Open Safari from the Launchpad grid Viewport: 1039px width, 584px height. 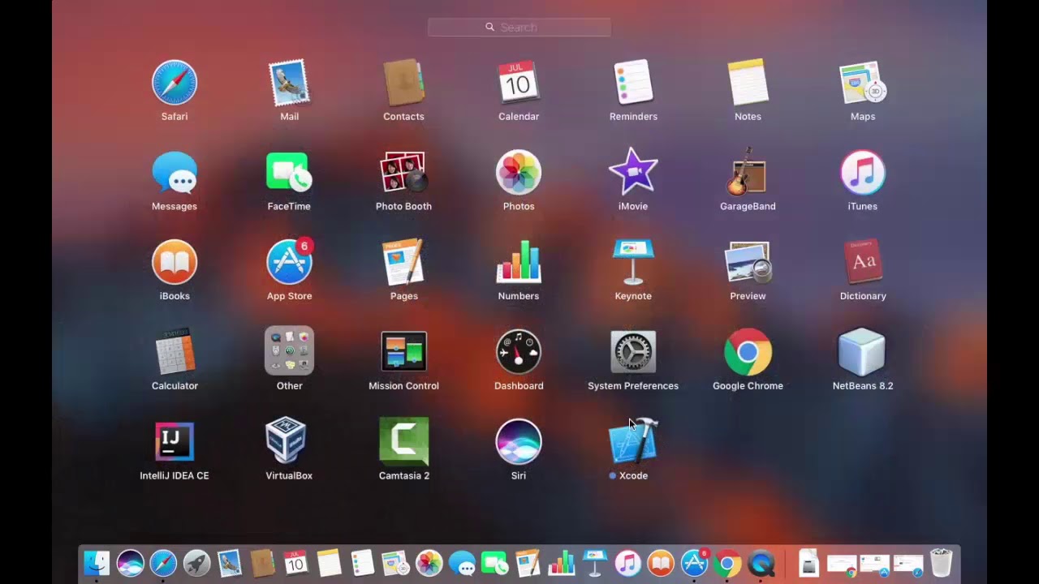point(175,83)
